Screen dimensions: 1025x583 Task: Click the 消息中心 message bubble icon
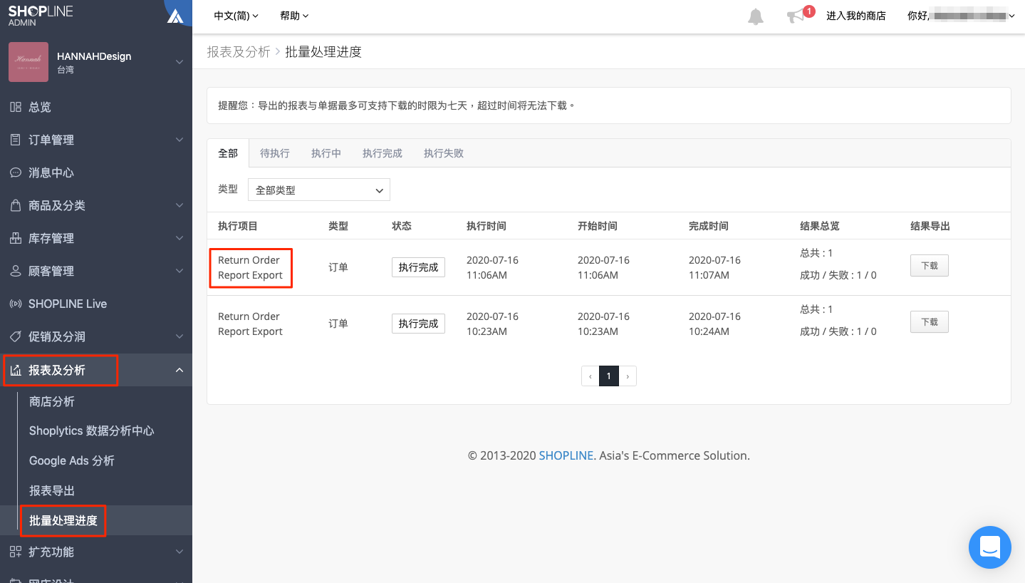pos(16,172)
